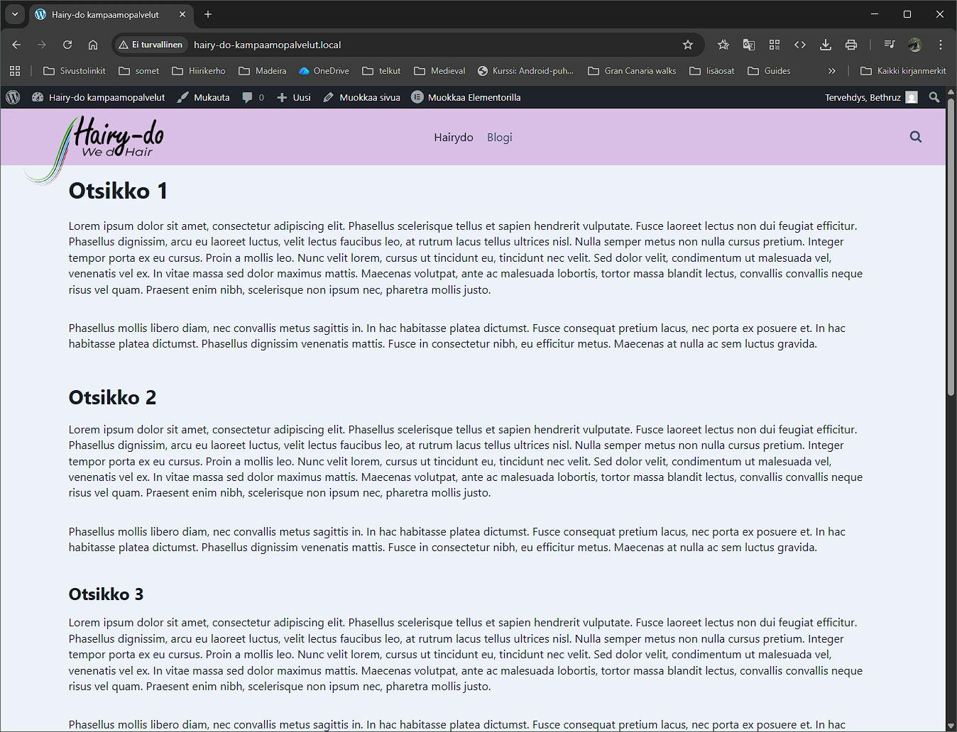Image resolution: width=957 pixels, height=732 pixels.
Task: Bookmark this page with the star icon
Action: [x=687, y=45]
